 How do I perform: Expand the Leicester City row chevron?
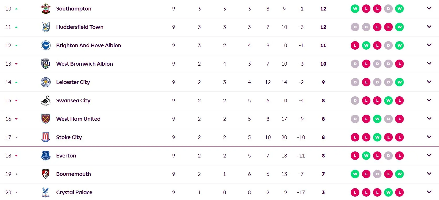click(x=429, y=82)
